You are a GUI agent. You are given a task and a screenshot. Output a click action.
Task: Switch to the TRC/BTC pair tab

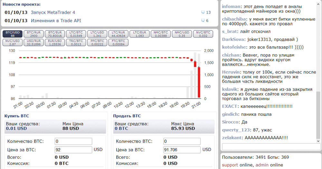76,42
